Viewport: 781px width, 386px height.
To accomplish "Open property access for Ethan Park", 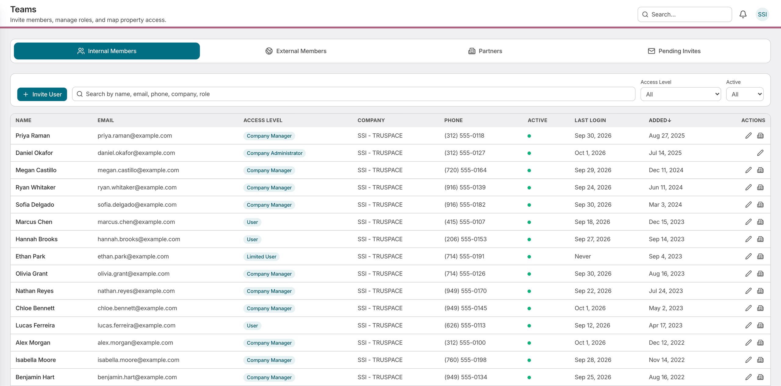I will tap(760, 256).
